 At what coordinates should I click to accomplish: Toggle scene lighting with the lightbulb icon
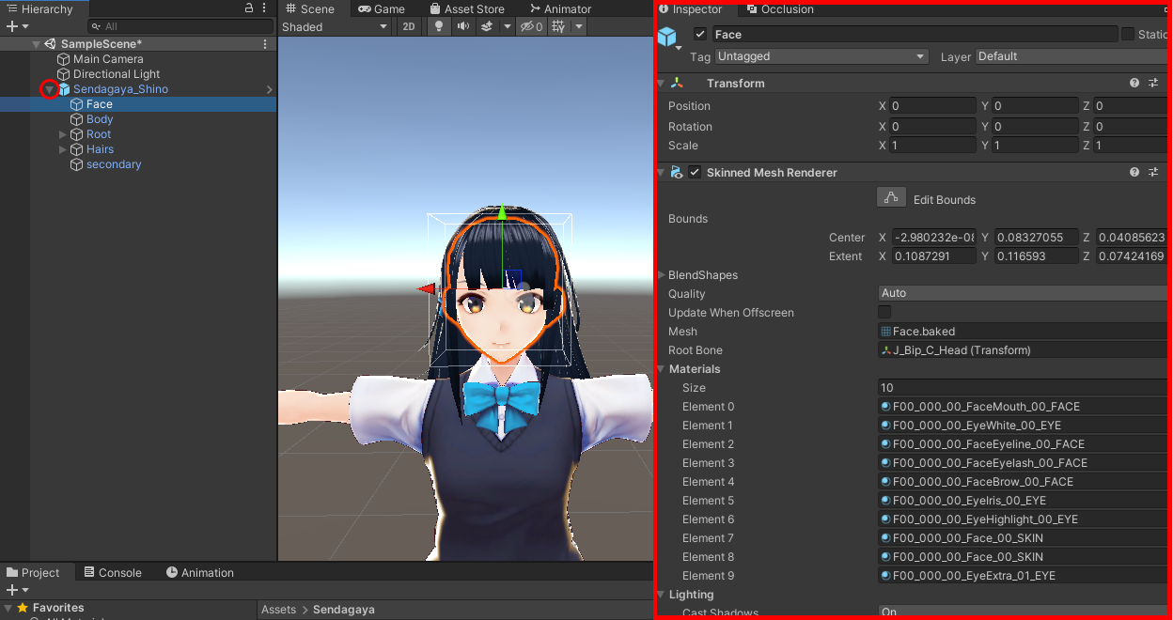click(438, 26)
